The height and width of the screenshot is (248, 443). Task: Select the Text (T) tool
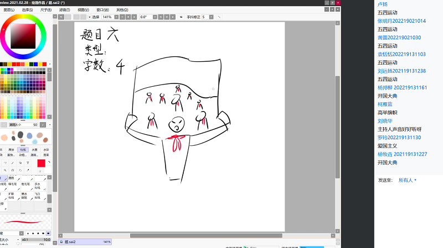tap(28, 162)
